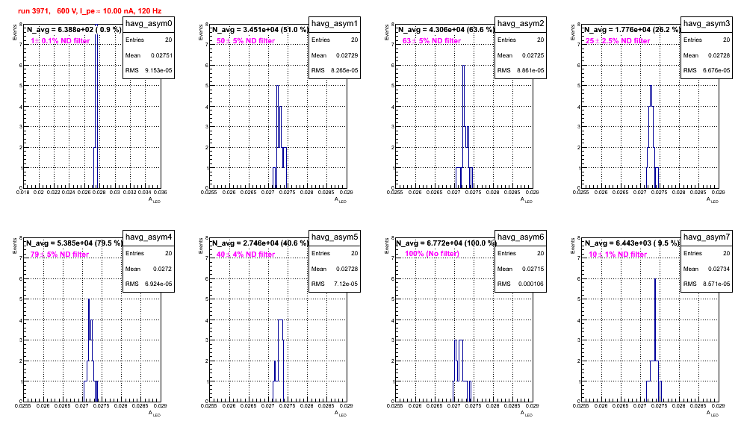Click the 50± 5% ND filter label
Viewport: 744px width, 427px height.
click(x=245, y=41)
